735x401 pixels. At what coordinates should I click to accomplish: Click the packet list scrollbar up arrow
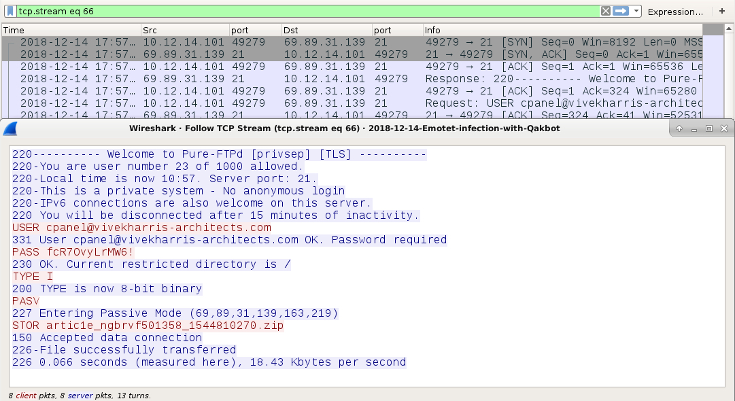[729, 29]
